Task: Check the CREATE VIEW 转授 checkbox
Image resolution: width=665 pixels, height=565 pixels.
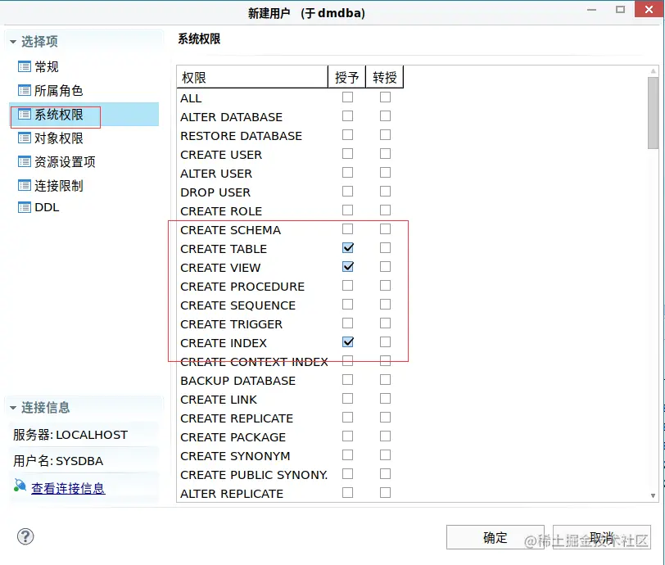Action: point(385,266)
